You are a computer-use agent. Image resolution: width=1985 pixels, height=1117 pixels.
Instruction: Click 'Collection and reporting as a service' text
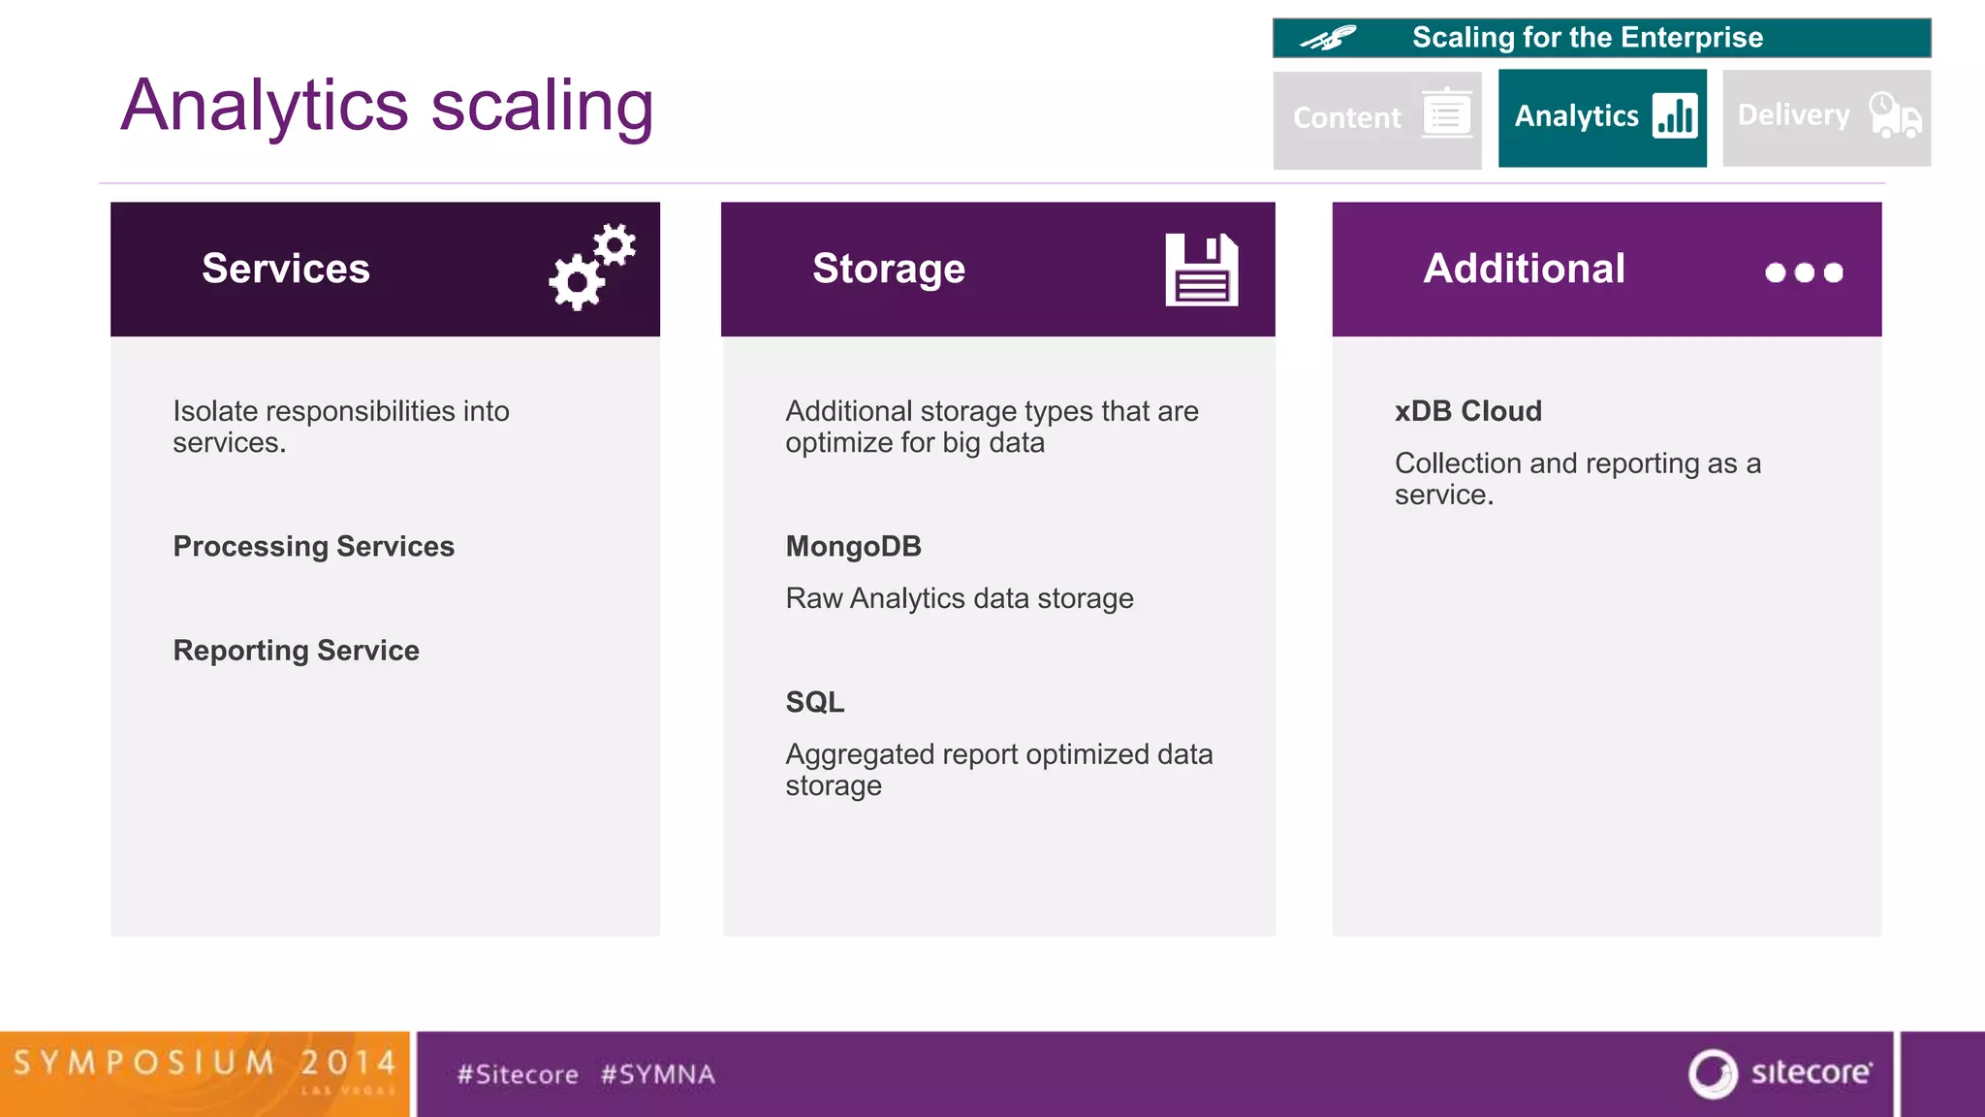[x=1578, y=479]
